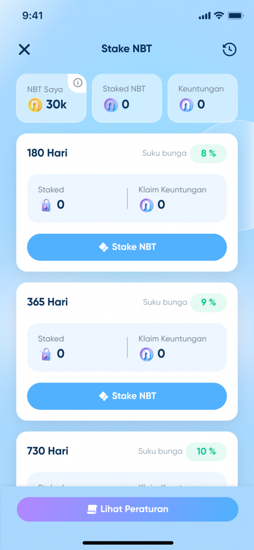Open the Keuntungan summary card
Image resolution: width=254 pixels, height=550 pixels.
(x=203, y=98)
